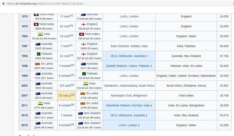Open the 2003 year link

click(x=24, y=86)
